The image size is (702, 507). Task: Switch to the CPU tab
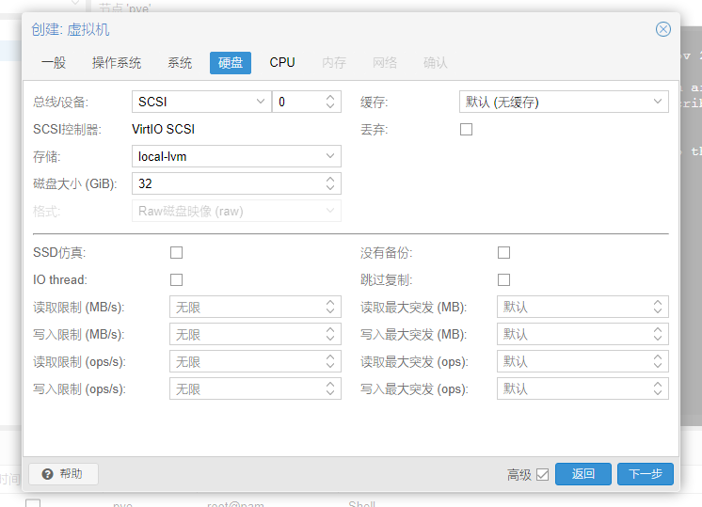[282, 63]
